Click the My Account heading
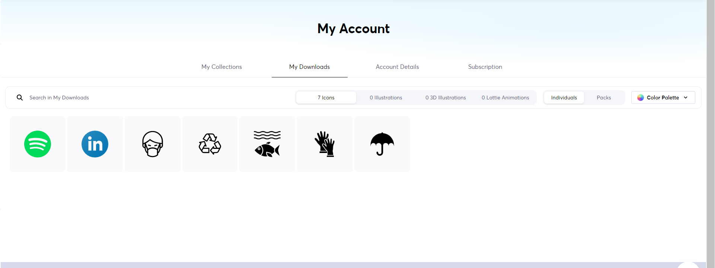The height and width of the screenshot is (268, 715). [x=354, y=29]
